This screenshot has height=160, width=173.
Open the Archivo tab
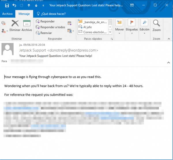pos(7,14)
